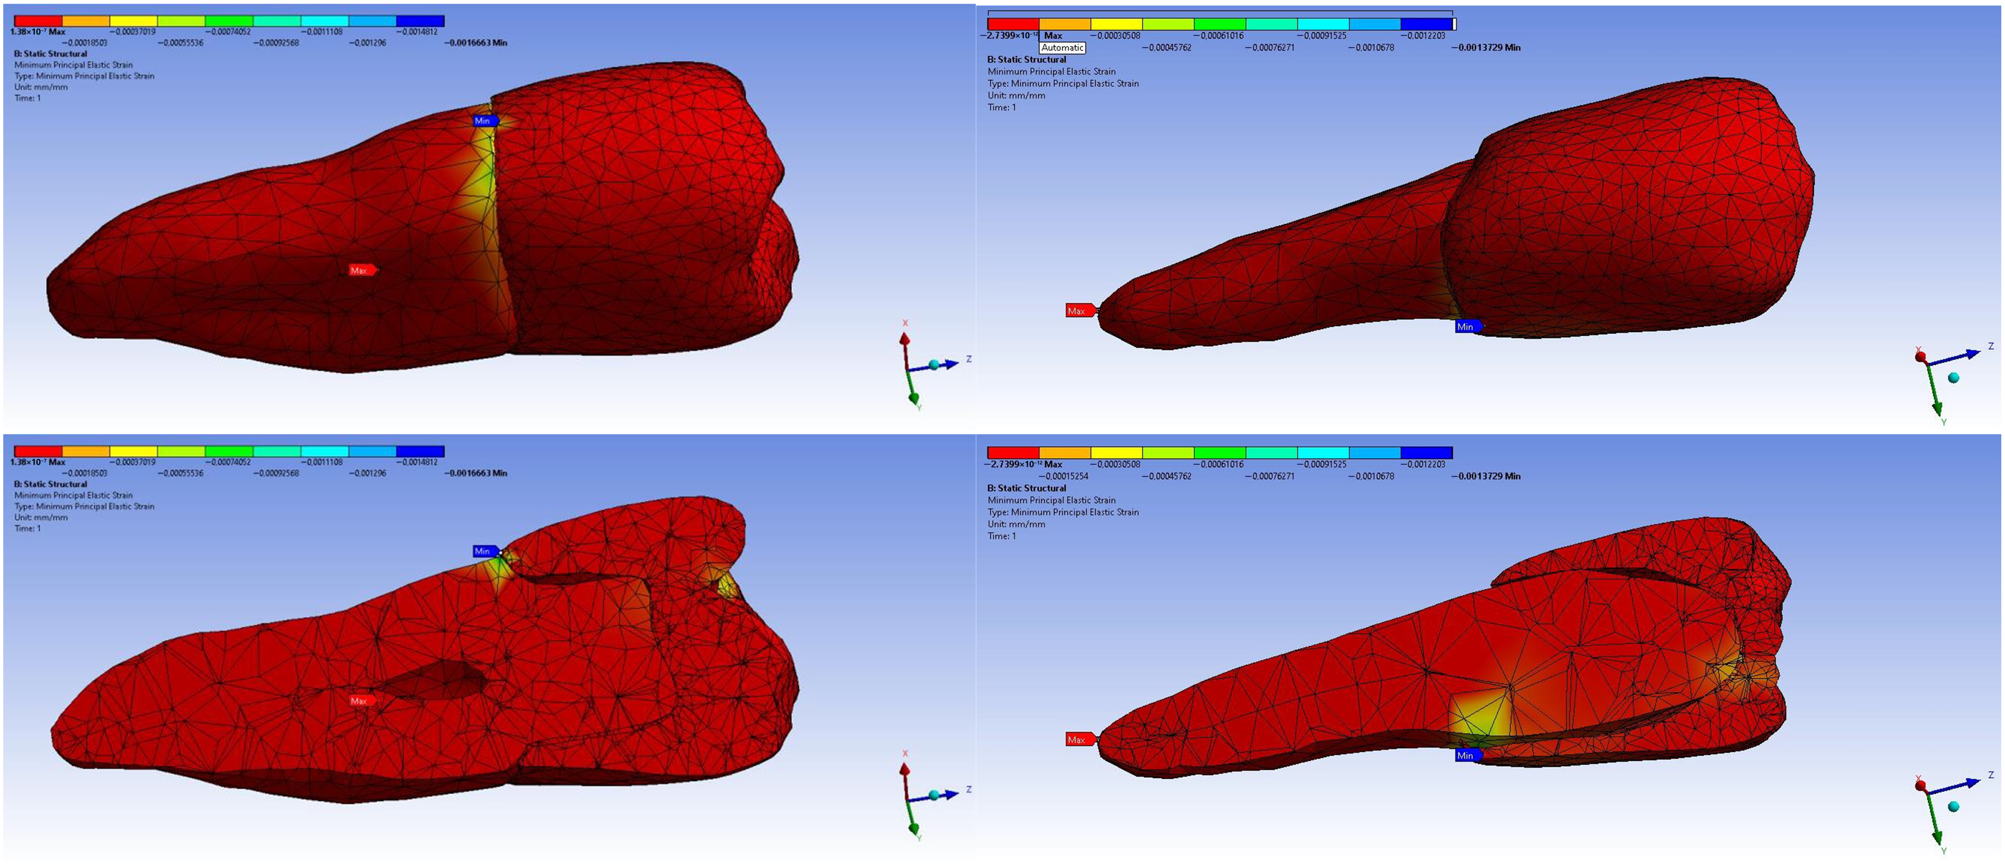Click the top-left B: Static Structural title
2005x865 pixels.
tap(51, 54)
